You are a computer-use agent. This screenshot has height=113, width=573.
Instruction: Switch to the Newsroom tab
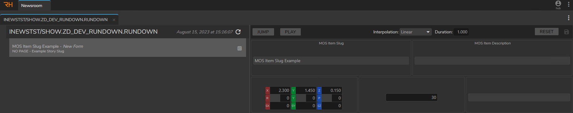(32, 6)
